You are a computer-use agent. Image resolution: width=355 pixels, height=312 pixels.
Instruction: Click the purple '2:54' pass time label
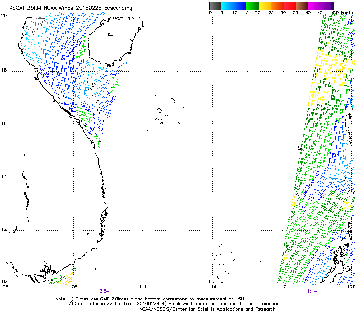[x=105, y=291]
